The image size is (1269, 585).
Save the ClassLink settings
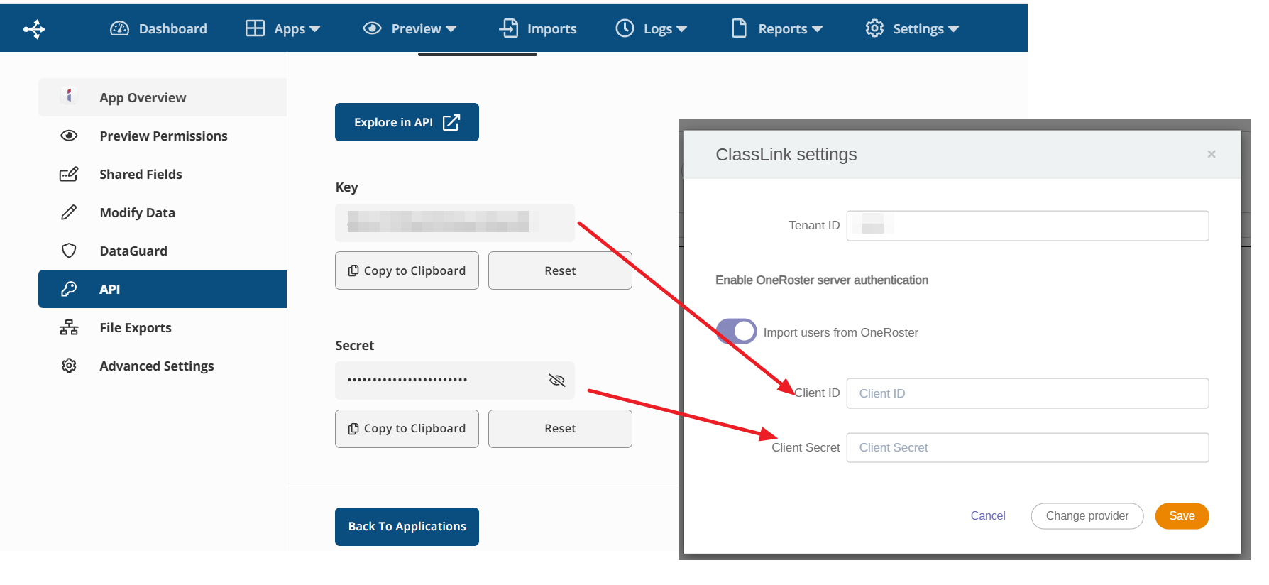pyautogui.click(x=1182, y=516)
